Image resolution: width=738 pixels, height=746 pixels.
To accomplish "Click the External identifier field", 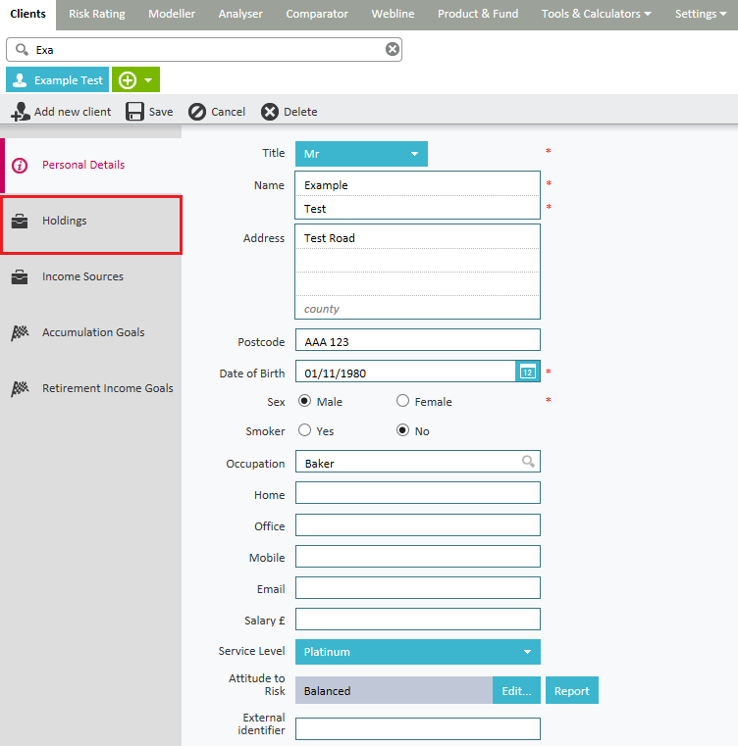I will [x=417, y=729].
